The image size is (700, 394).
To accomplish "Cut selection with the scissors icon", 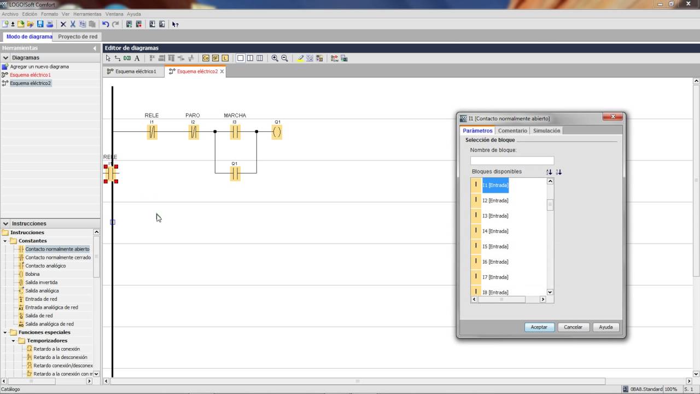I will 73,24.
